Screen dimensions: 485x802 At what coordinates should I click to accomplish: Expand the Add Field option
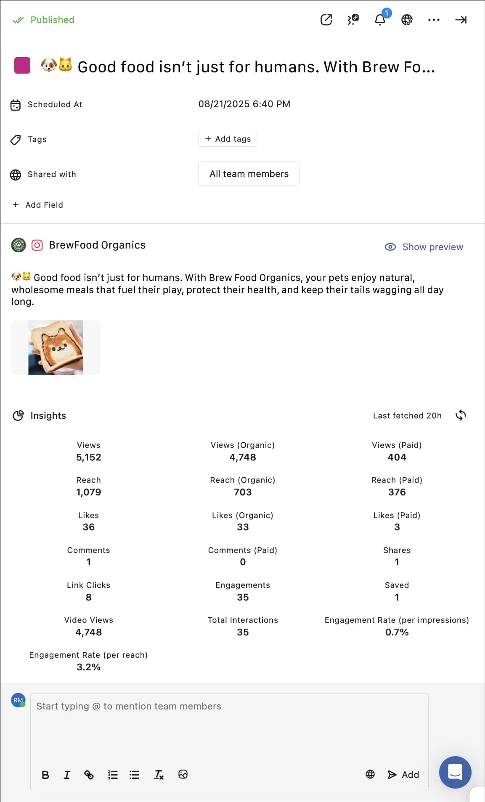pyautogui.click(x=38, y=205)
